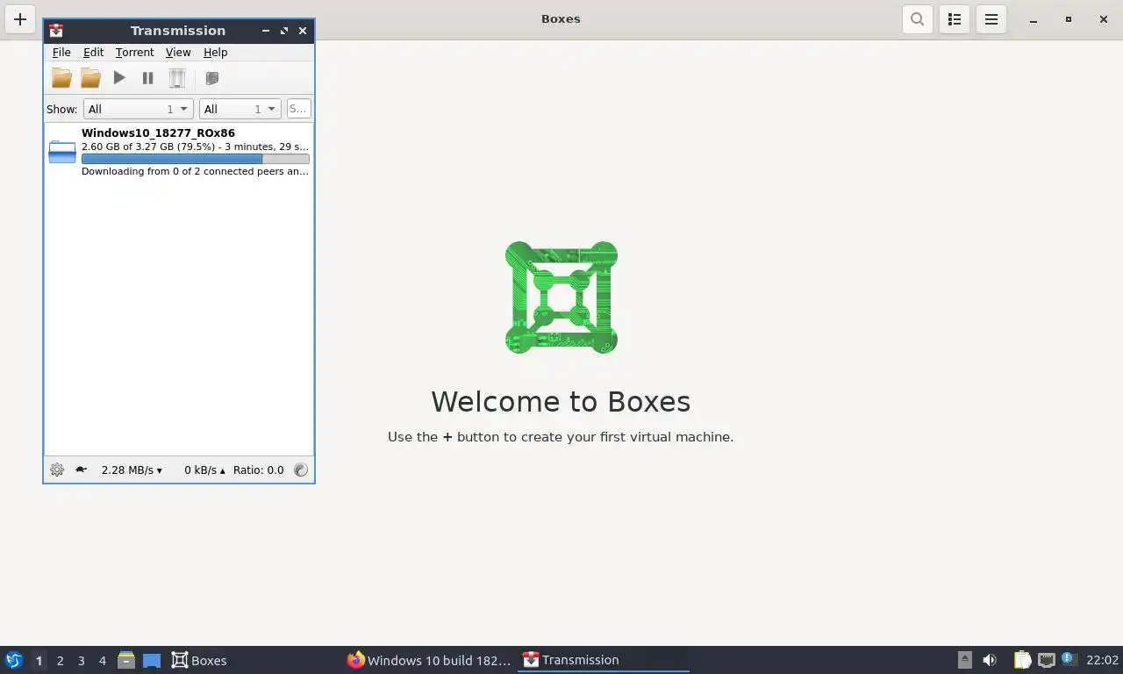
Task: Open the Edit menu in Transmission
Action: (x=93, y=53)
